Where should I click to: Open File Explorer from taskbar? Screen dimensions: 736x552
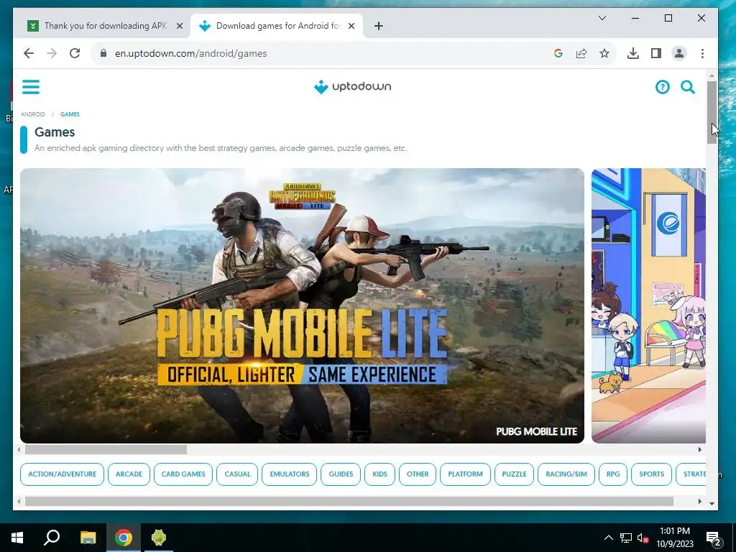tap(88, 538)
